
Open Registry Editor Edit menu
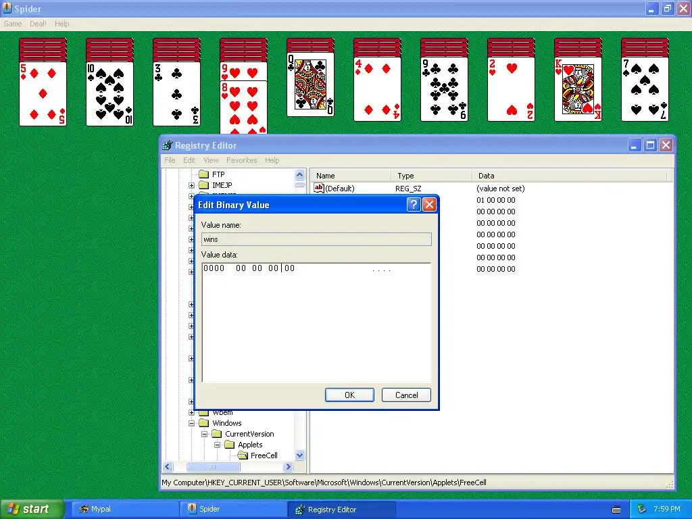click(189, 160)
